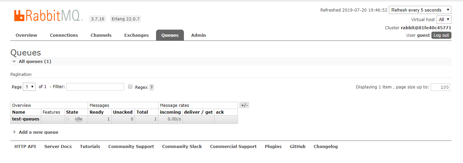Click the page size input field

(440, 87)
